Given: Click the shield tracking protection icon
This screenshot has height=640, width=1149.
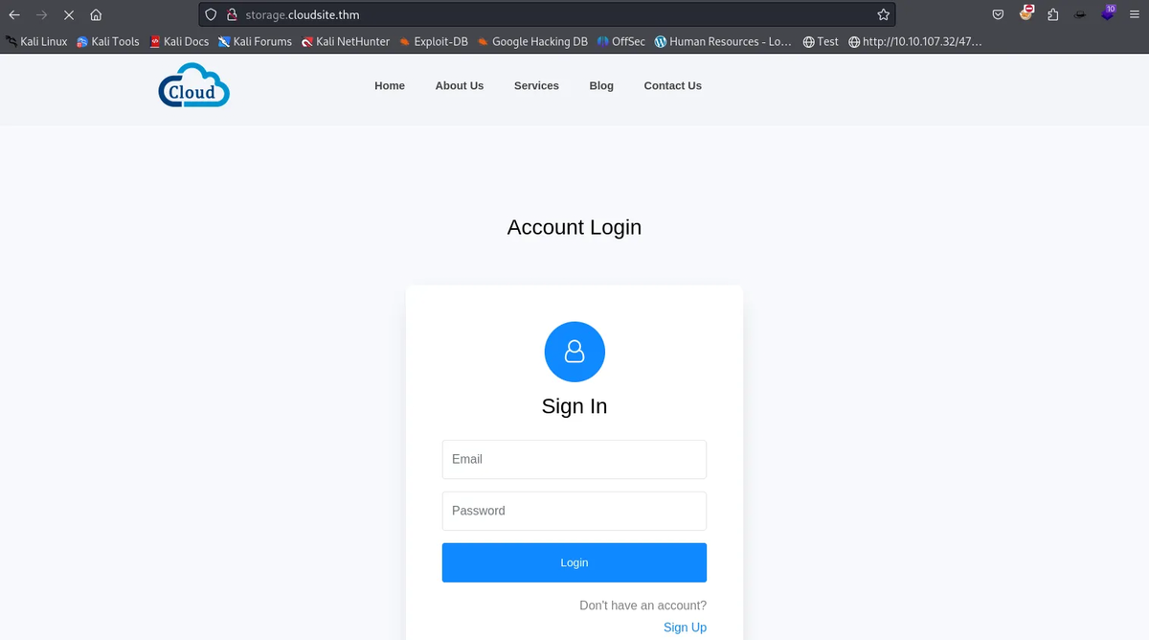Looking at the screenshot, I should 212,15.
